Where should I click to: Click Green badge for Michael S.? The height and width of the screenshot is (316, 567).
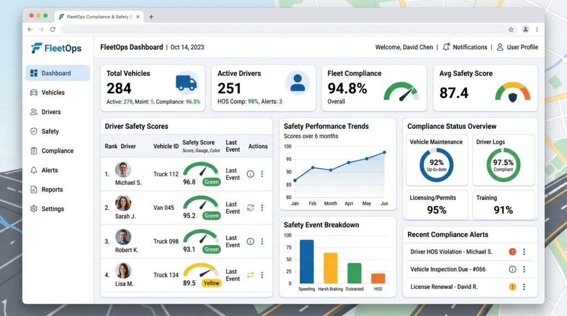tap(211, 182)
